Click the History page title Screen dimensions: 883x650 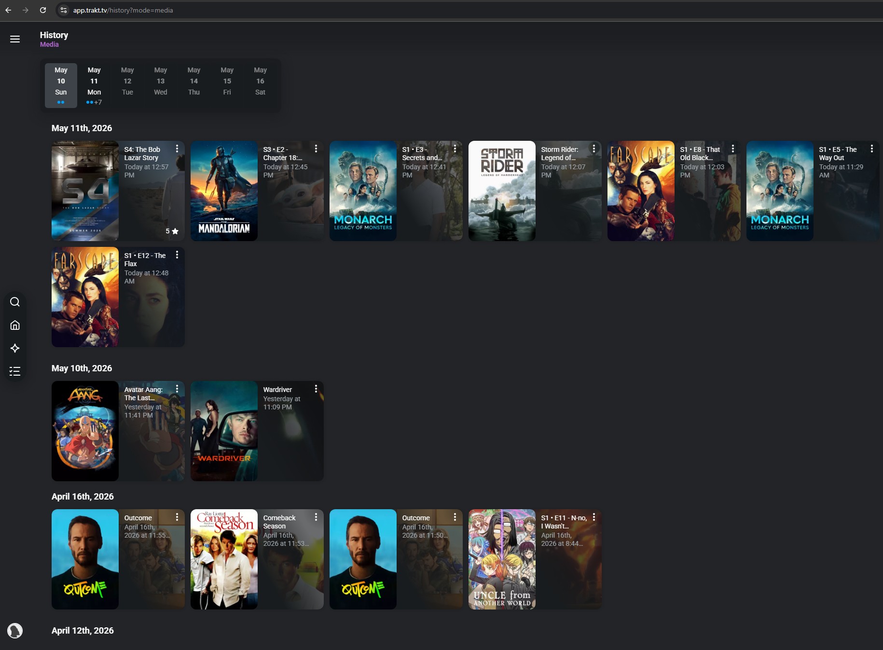tap(54, 35)
